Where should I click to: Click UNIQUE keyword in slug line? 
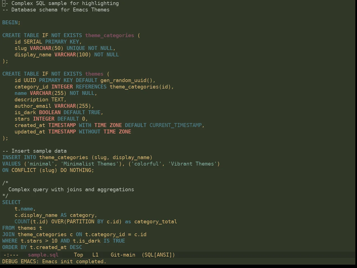pos(76,48)
